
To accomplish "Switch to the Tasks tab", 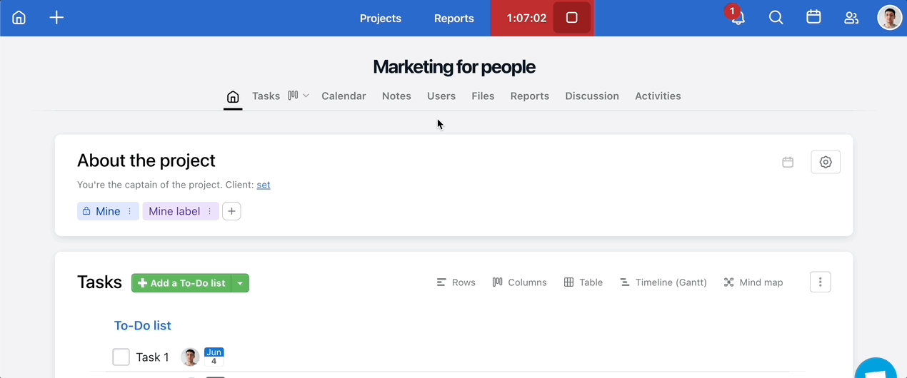I will click(266, 96).
